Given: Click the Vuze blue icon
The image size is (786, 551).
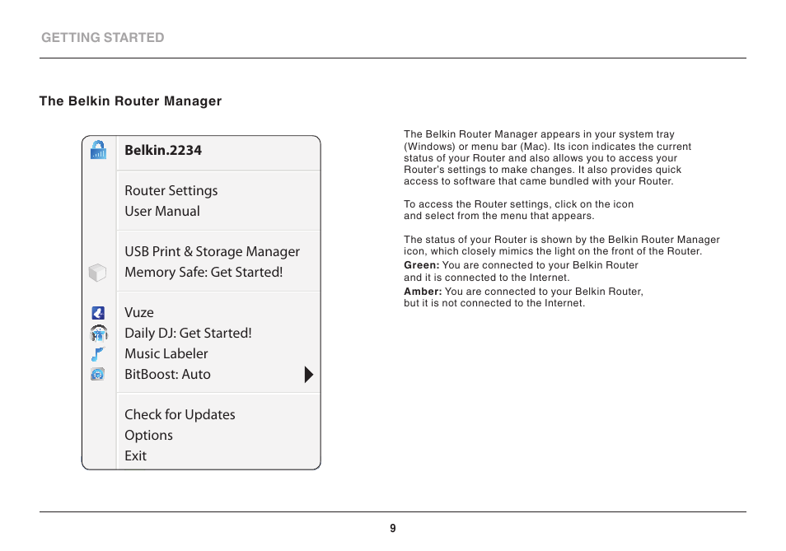Looking at the screenshot, I should [x=98, y=313].
